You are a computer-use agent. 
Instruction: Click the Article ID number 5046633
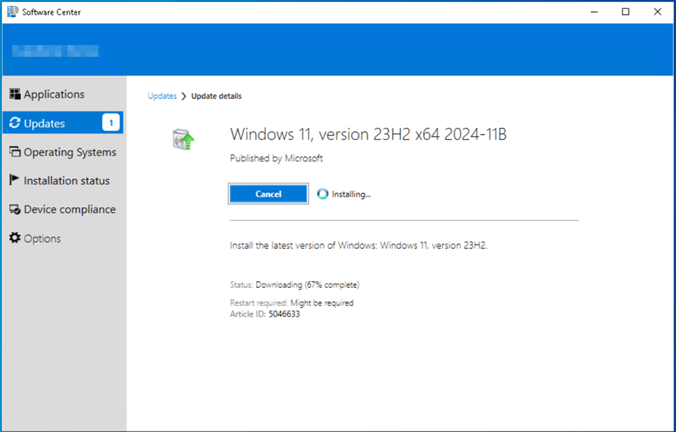284,314
